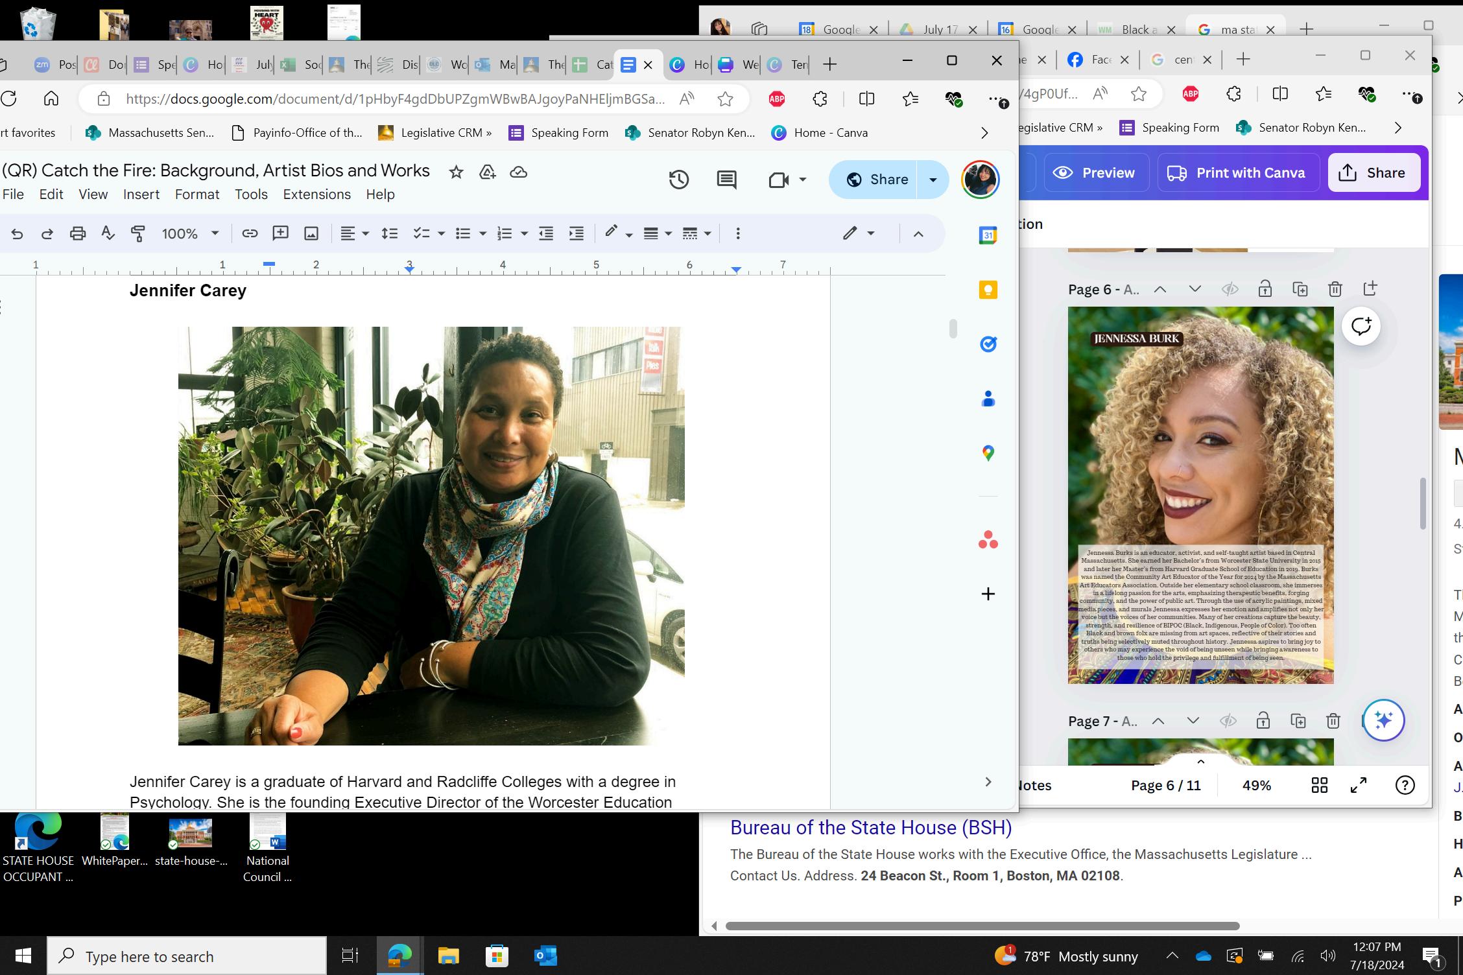Screen dimensions: 1463x975
Task: Open the Insert menu
Action: [141, 194]
